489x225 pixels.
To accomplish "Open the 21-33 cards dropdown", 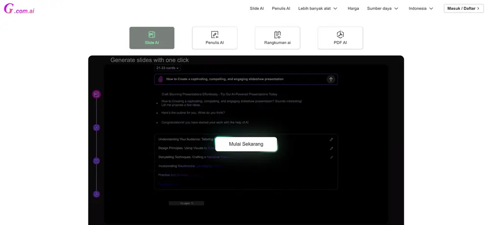I will pyautogui.click(x=167, y=68).
